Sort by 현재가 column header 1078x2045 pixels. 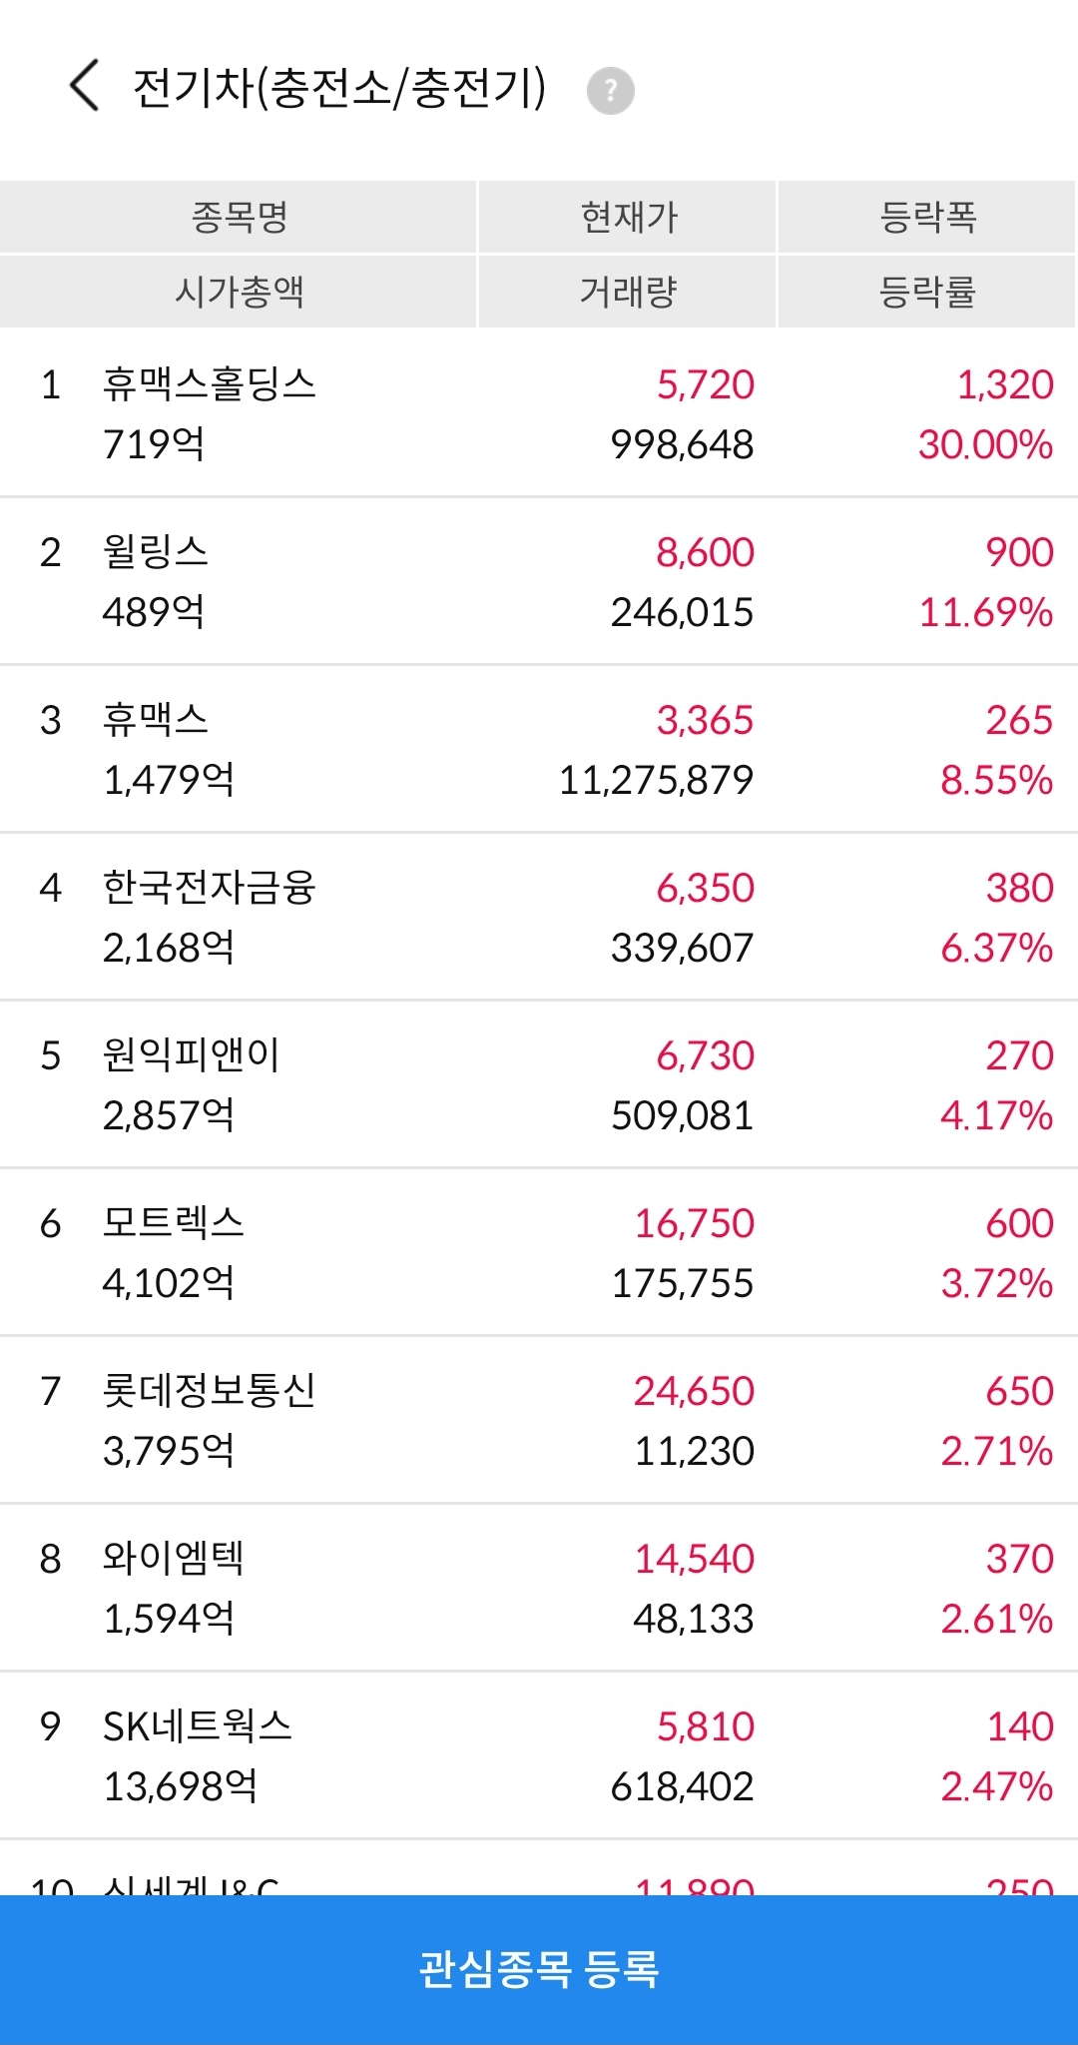(628, 217)
